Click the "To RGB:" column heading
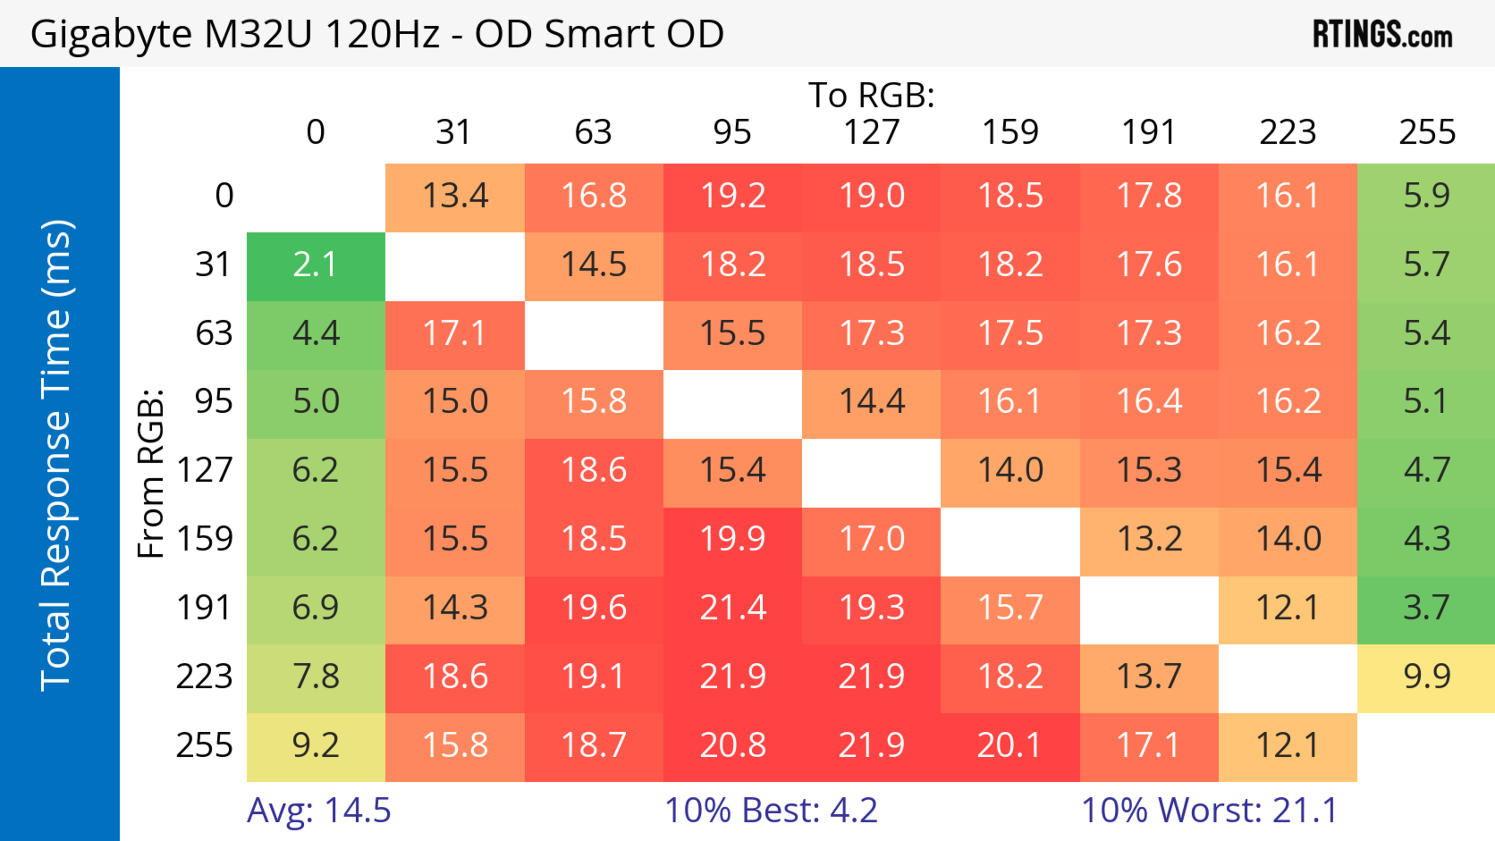1495x841 pixels. point(871,95)
